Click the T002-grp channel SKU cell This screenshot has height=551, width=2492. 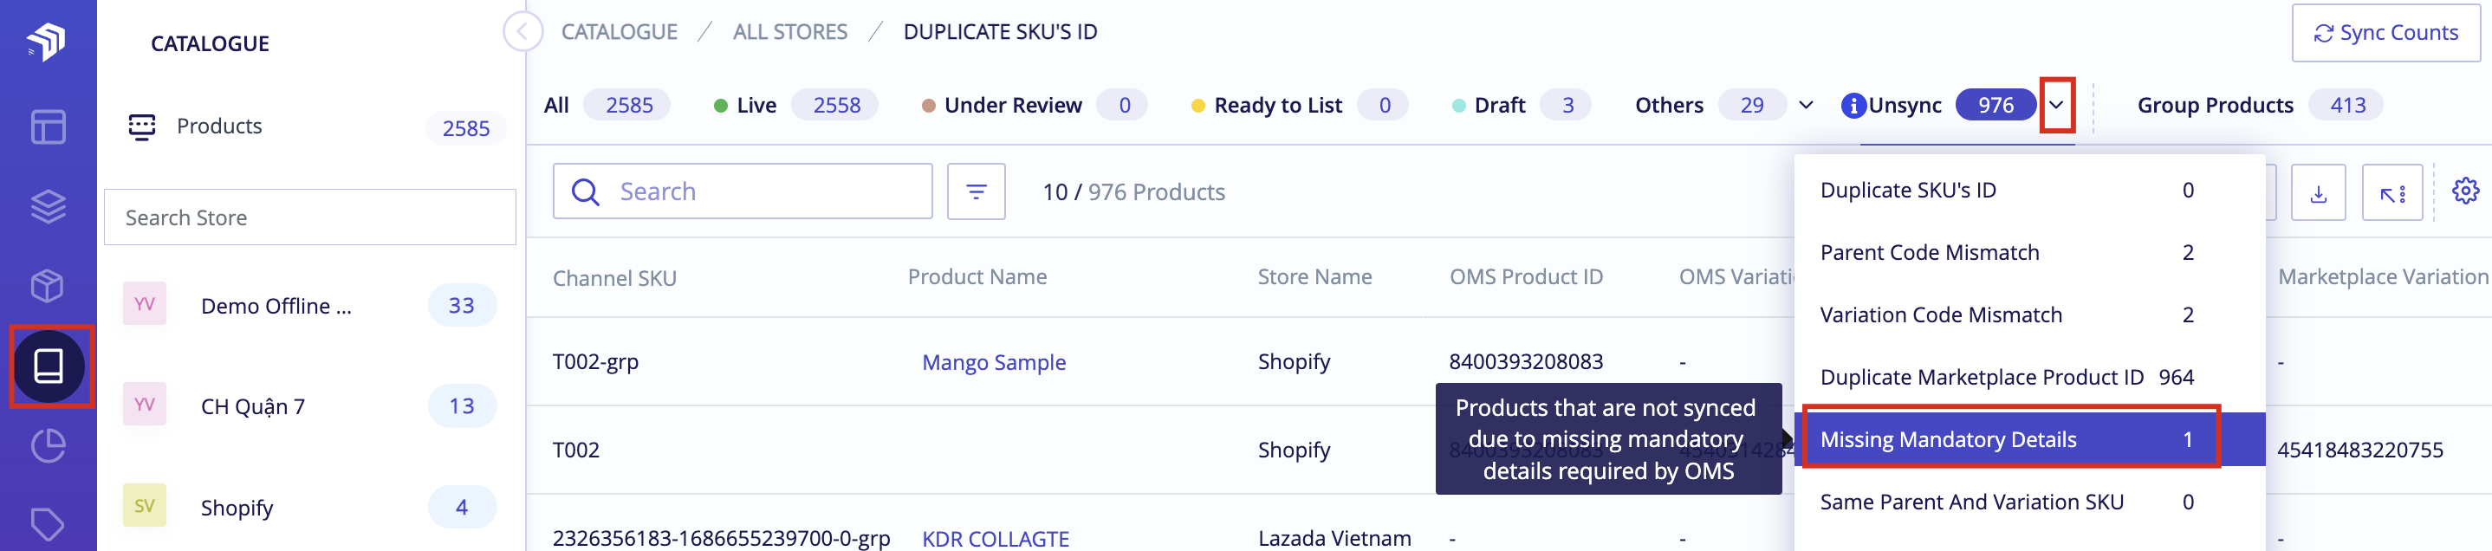pos(595,361)
